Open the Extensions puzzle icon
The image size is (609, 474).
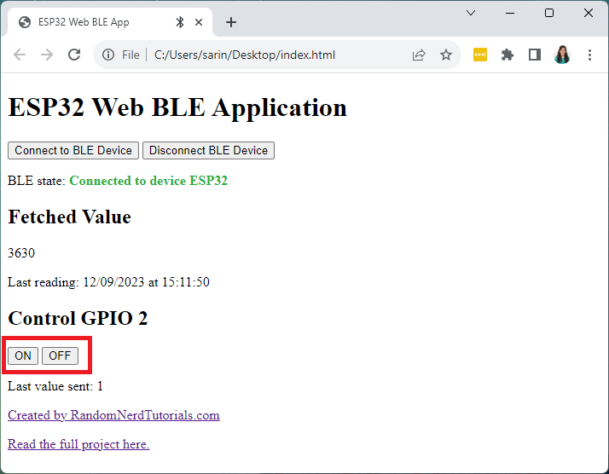click(507, 55)
